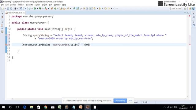Click the cursor position 10 : 28 in status bar
This screenshot has height=110, width=196.
click(x=145, y=102)
